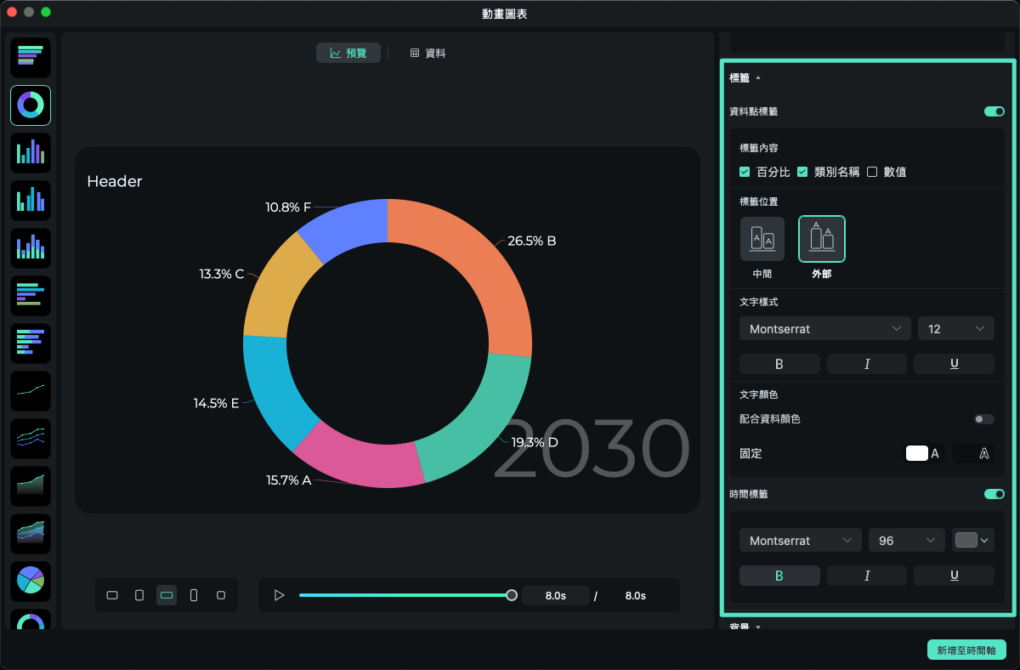Select the multi-line chart type
Image resolution: width=1020 pixels, height=670 pixels.
point(31,439)
